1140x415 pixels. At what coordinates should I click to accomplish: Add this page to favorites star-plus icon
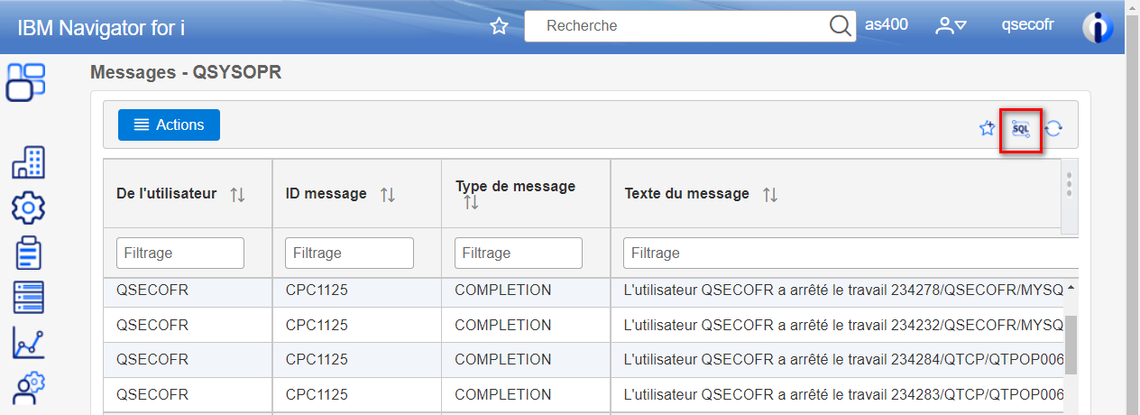[987, 129]
